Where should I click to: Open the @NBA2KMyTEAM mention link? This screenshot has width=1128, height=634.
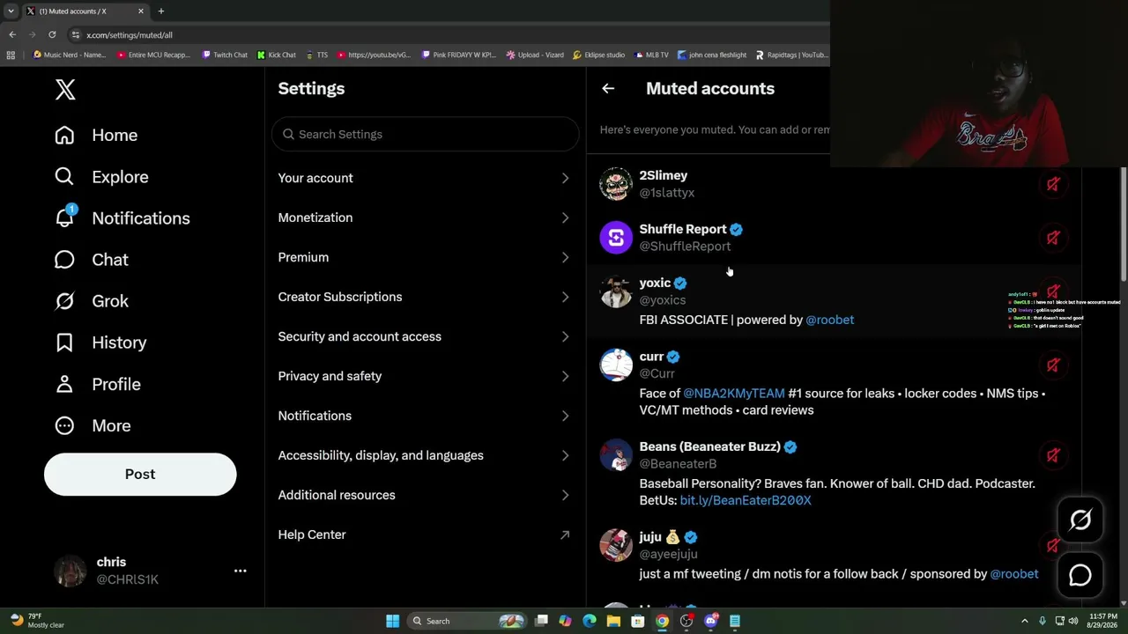[734, 394]
